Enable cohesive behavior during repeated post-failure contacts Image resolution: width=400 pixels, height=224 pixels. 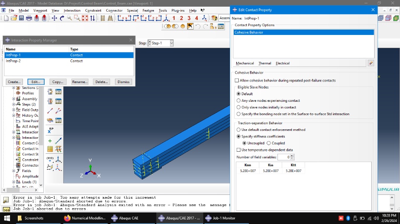click(237, 81)
